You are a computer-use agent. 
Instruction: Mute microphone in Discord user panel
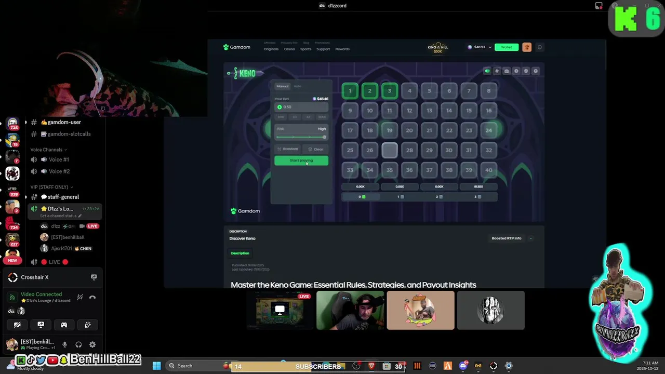click(x=64, y=344)
